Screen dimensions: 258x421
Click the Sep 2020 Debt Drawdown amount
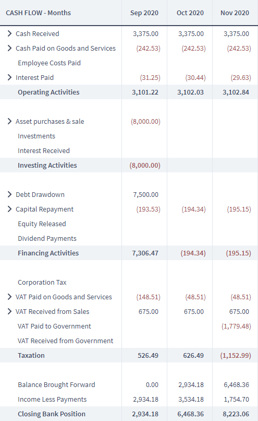pyautogui.click(x=145, y=195)
